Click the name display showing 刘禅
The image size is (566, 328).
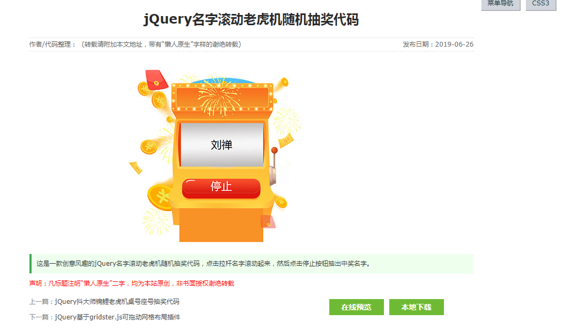[x=222, y=145]
